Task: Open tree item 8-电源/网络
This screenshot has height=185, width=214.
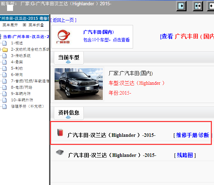Action: pos(21,87)
